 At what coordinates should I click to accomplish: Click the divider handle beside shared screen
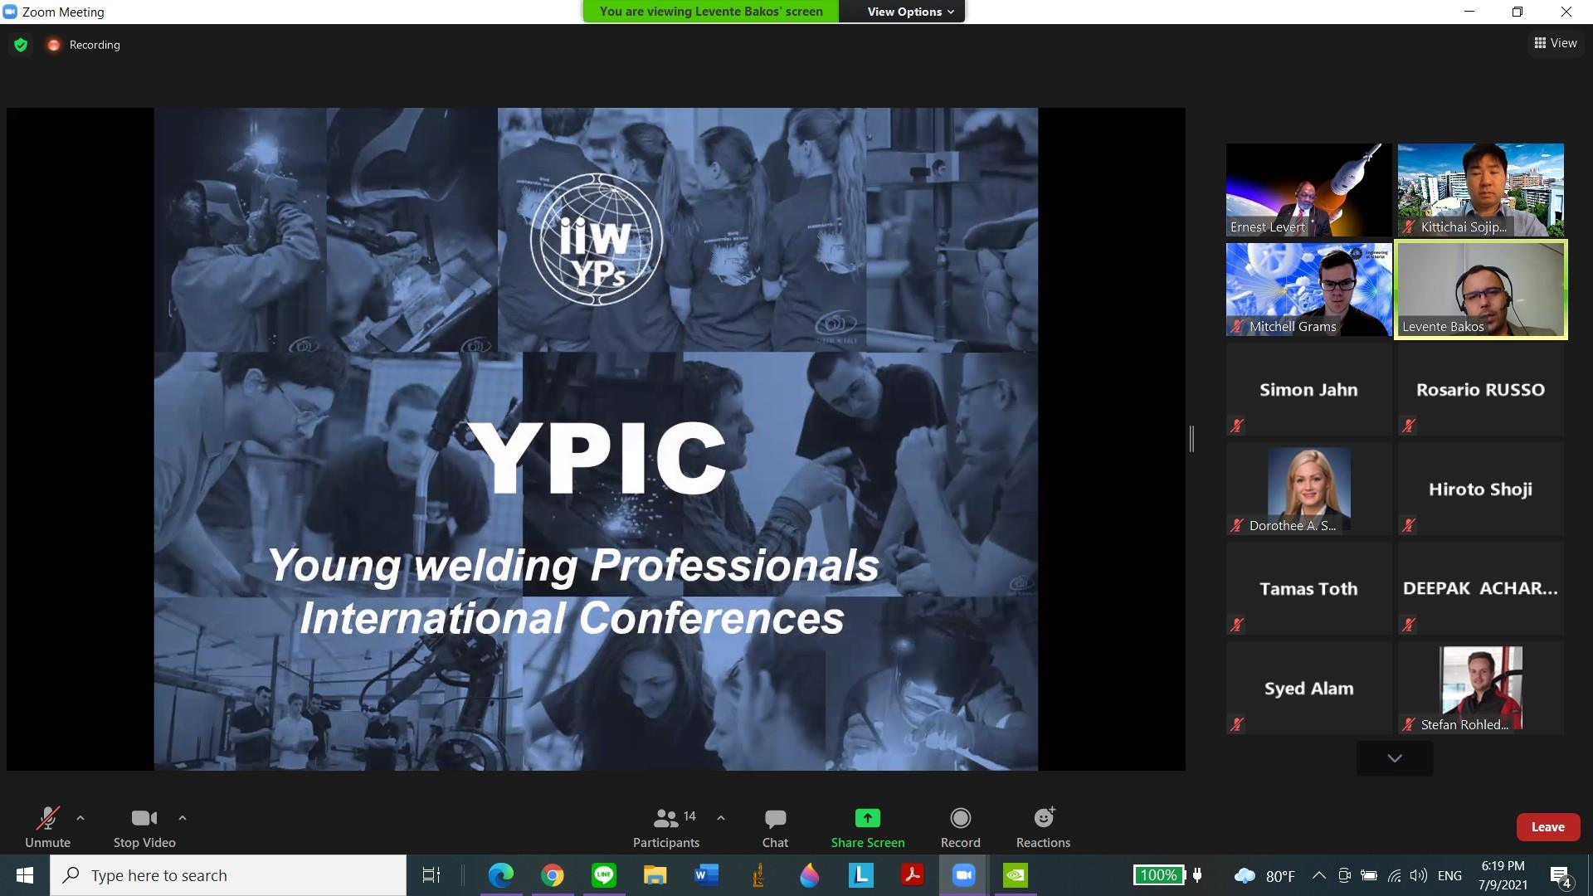[1191, 439]
